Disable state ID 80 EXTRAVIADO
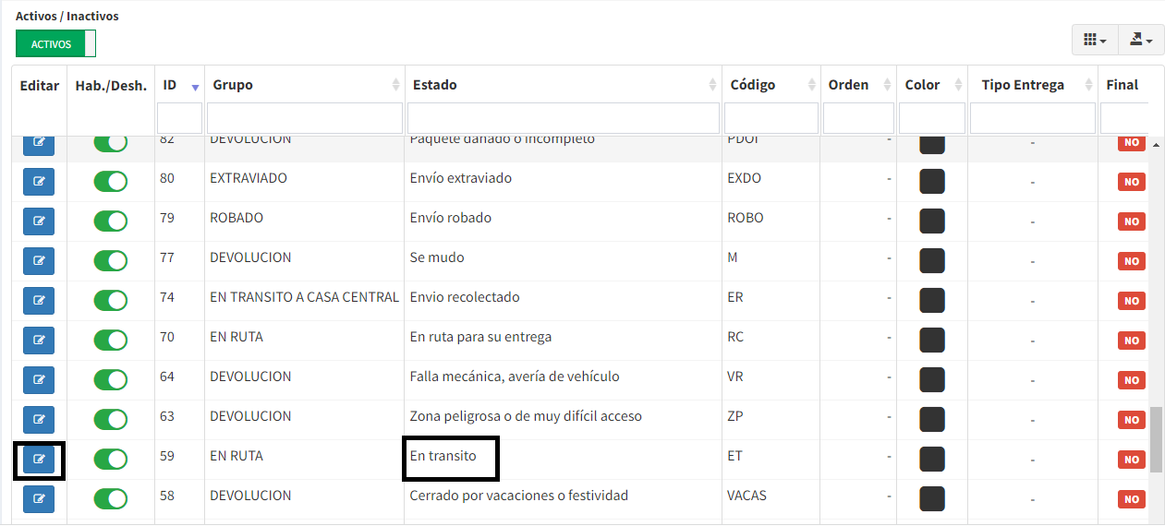 coord(110,181)
